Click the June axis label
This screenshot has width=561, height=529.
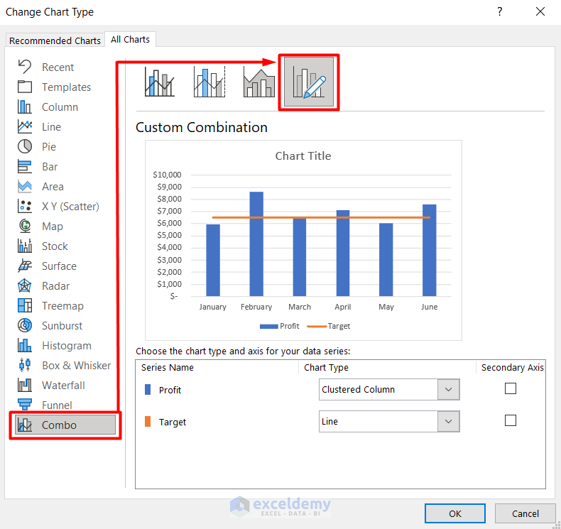[x=429, y=307]
